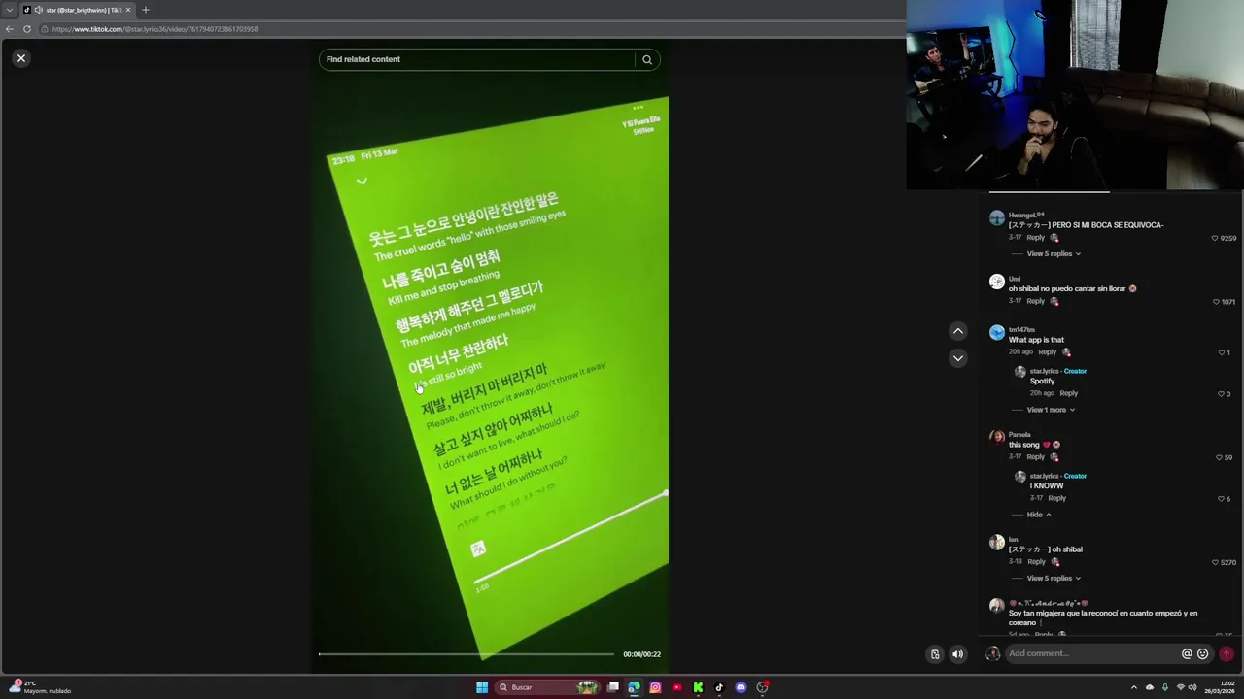Open Umi's profile avatar

coord(997,282)
